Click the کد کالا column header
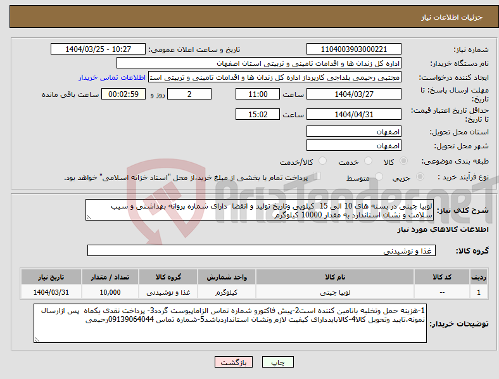This screenshot has width=499, height=379. tap(442, 277)
